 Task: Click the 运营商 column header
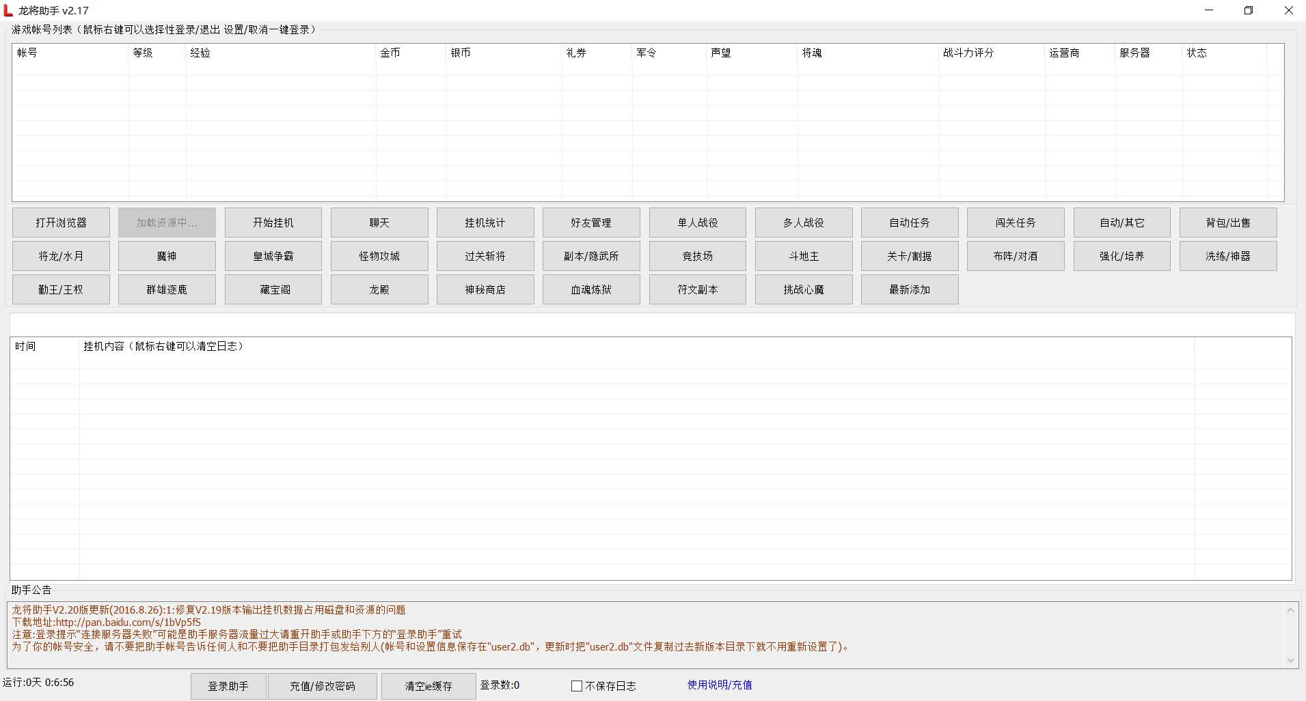pos(1080,53)
